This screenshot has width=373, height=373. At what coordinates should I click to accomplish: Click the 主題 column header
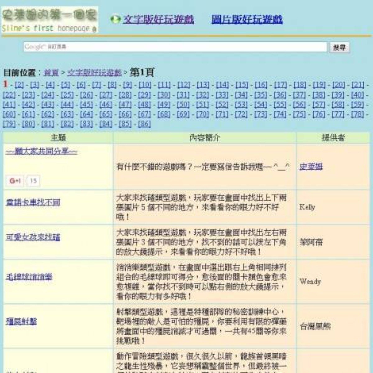[x=58, y=138]
